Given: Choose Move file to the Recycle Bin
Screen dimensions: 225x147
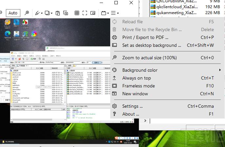Looking at the screenshot, I should (167, 29).
